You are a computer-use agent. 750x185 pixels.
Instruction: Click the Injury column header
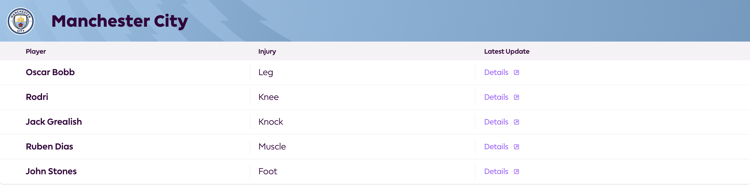pos(267,51)
